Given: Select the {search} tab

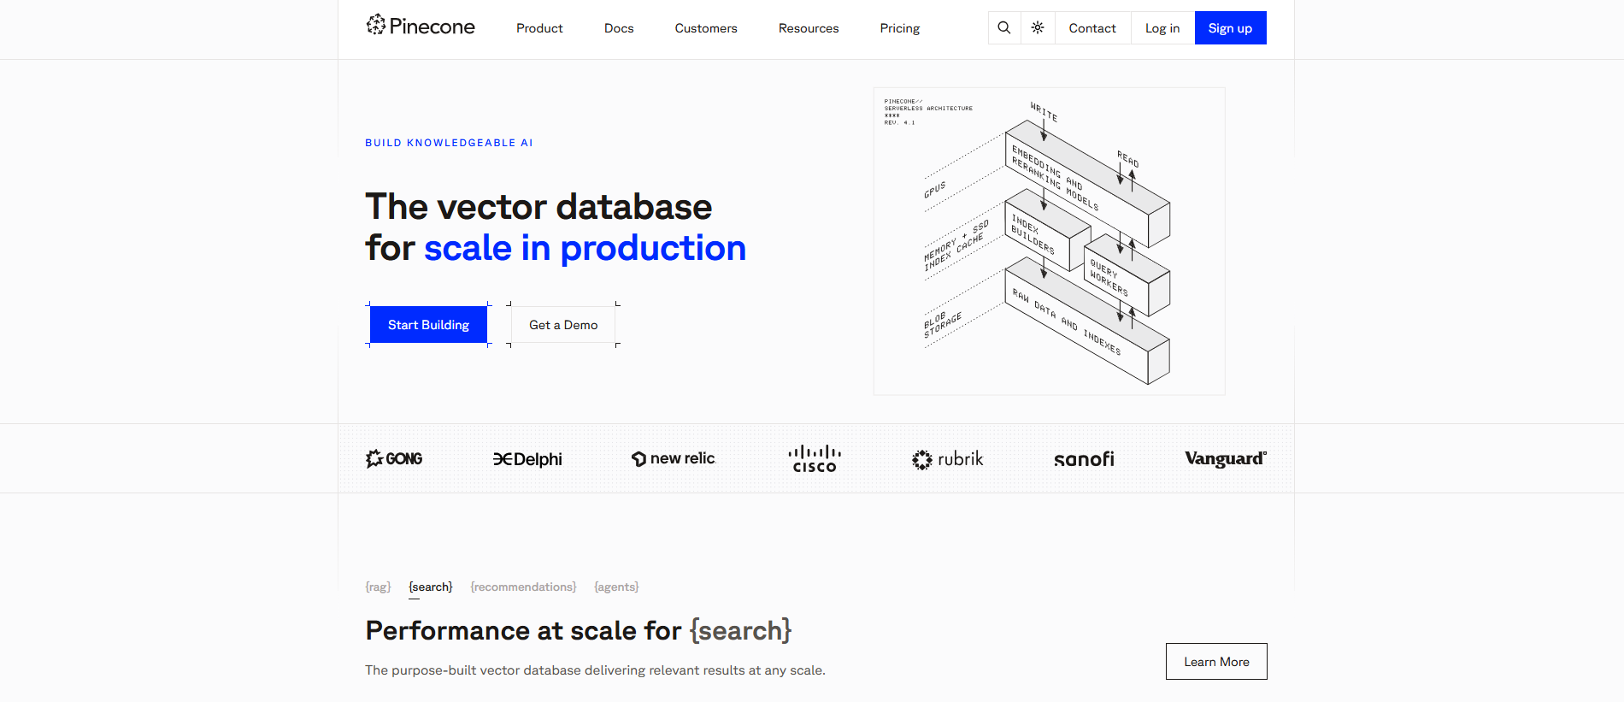Looking at the screenshot, I should 431,587.
